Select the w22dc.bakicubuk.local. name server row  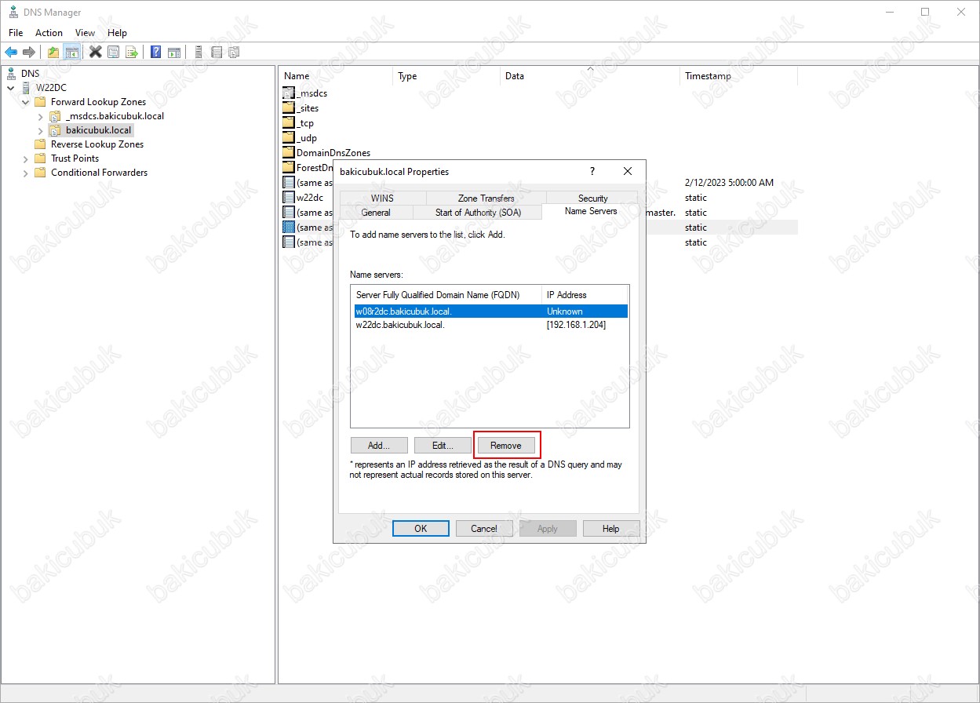(x=400, y=326)
